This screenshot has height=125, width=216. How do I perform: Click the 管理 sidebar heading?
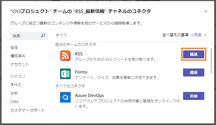[x=14, y=48]
